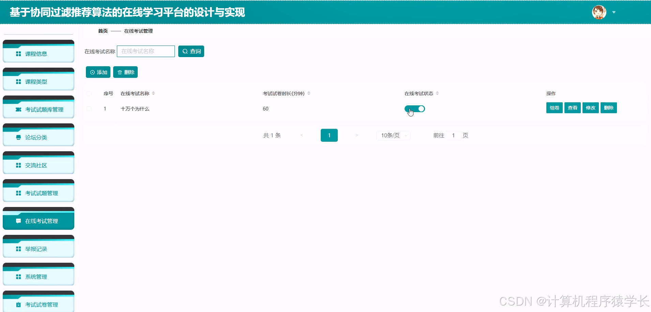Select the 课程信息 sidebar icon

[x=18, y=53]
